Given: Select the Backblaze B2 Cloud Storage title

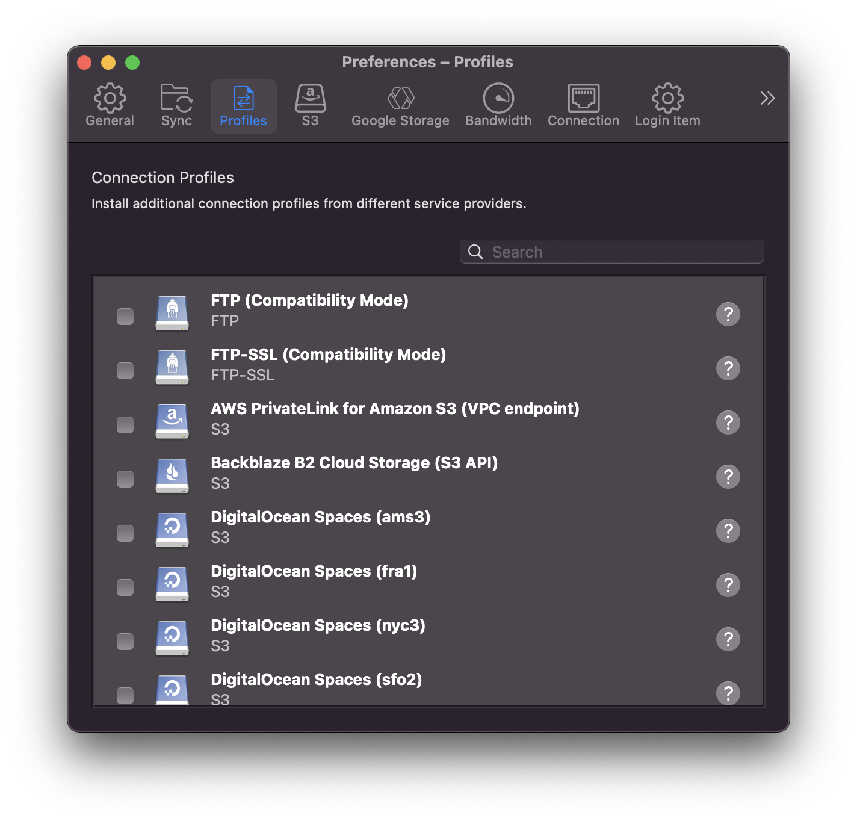Looking at the screenshot, I should (354, 463).
